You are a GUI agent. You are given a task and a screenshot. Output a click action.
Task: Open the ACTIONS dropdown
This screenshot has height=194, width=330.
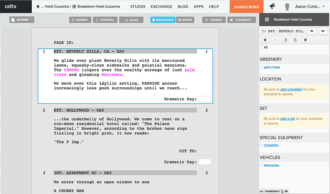(22, 20)
